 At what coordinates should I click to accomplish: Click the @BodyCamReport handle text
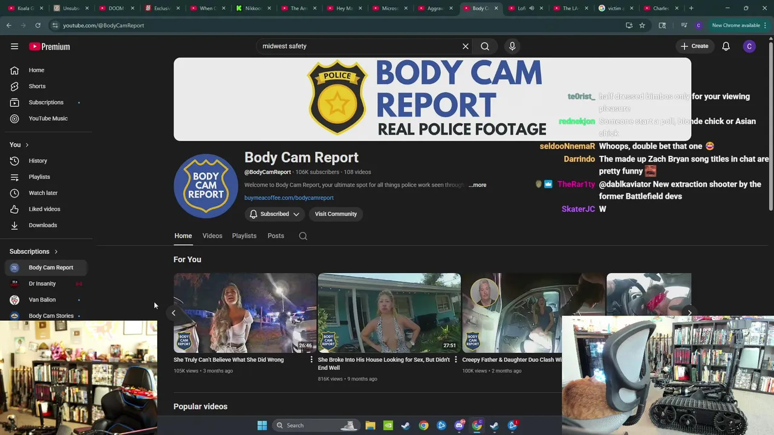(x=267, y=172)
